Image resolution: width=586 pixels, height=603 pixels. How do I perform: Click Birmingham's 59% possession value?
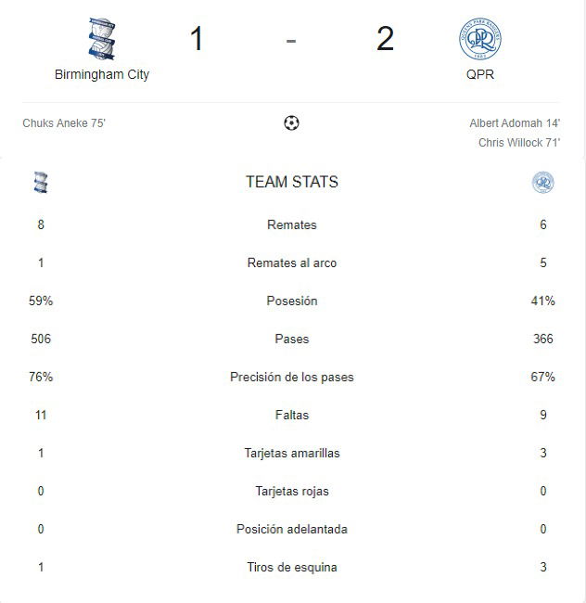[41, 301]
